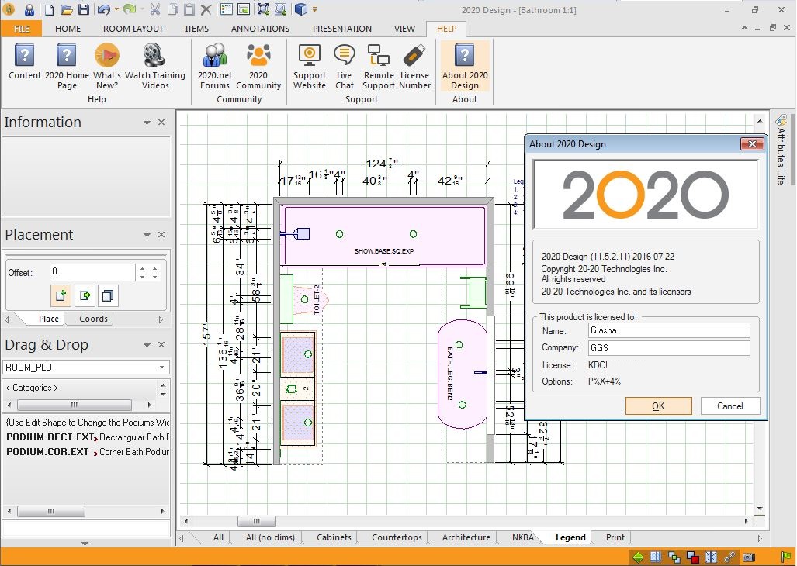Launch Remote Support

379,66
